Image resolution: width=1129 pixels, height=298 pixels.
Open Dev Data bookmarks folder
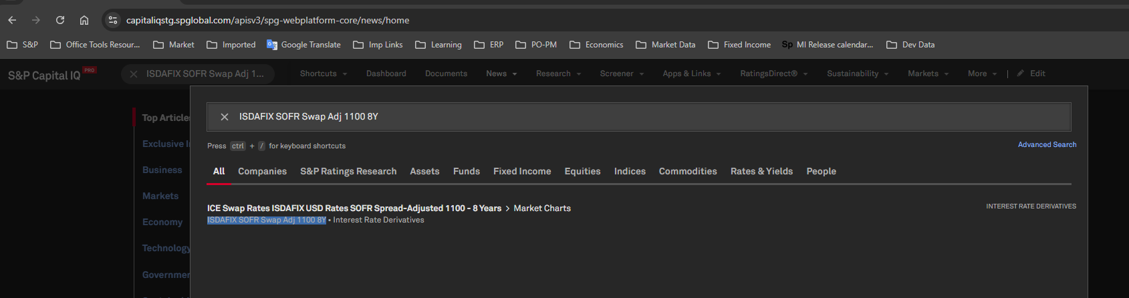[910, 45]
